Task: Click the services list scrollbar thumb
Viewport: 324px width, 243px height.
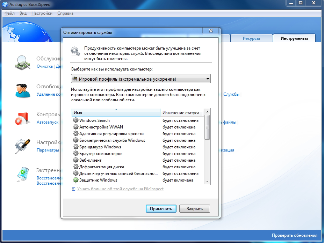Action: pyautogui.click(x=207, y=127)
